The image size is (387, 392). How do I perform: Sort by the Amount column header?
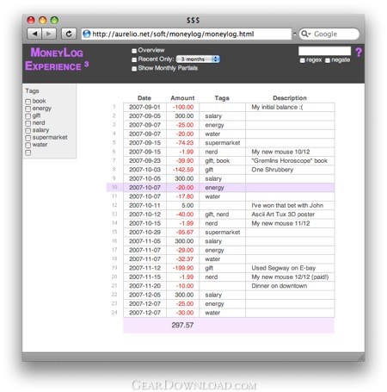click(x=182, y=98)
